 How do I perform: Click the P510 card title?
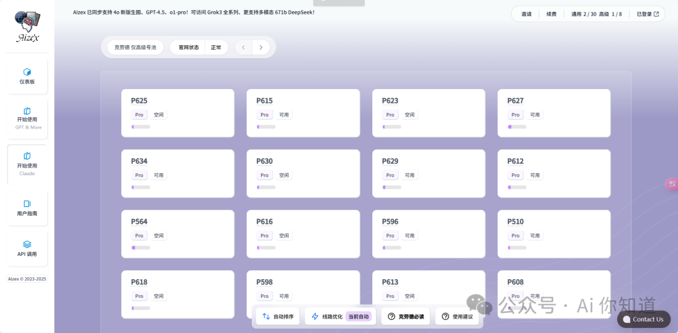tap(515, 221)
